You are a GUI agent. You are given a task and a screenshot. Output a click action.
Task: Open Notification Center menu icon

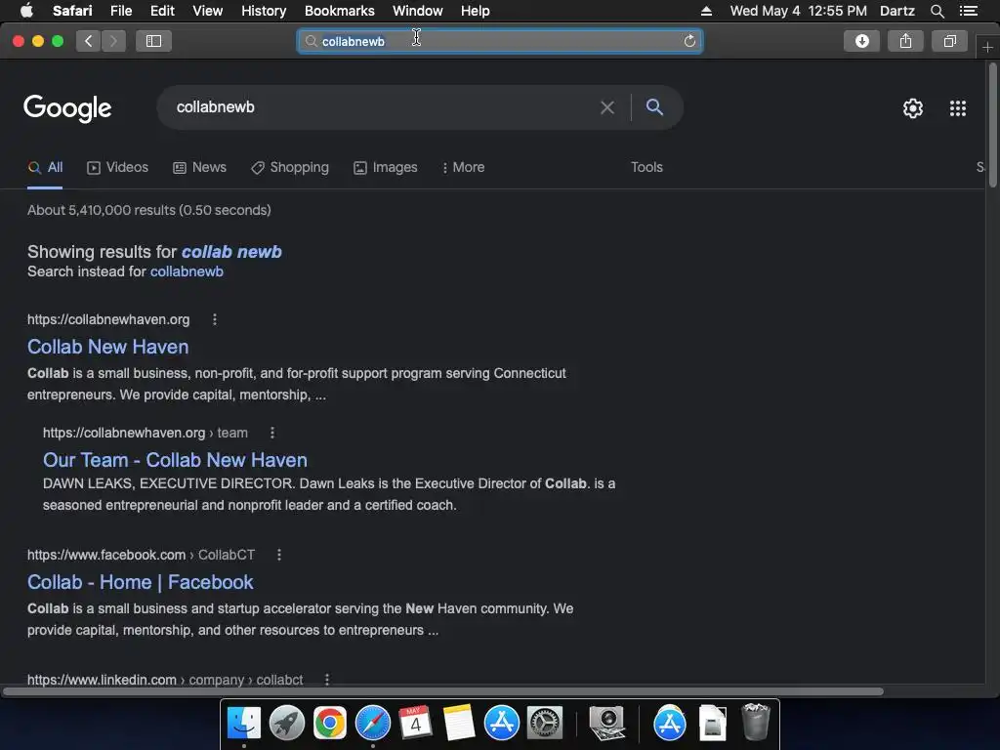coord(969,11)
